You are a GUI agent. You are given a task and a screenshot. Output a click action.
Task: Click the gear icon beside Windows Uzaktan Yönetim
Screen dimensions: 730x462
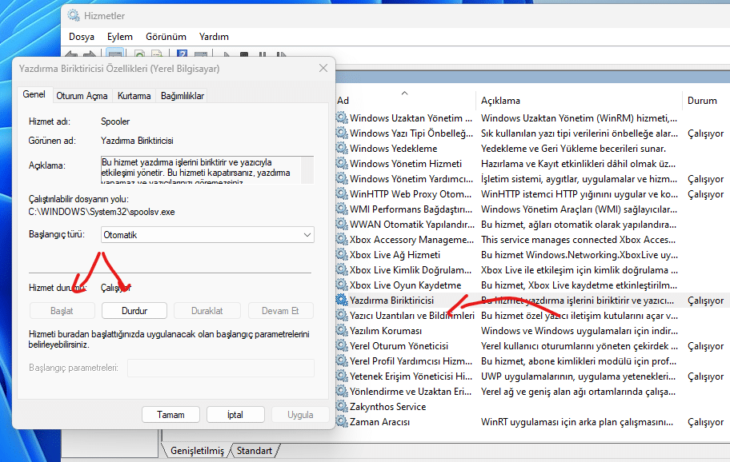point(342,118)
